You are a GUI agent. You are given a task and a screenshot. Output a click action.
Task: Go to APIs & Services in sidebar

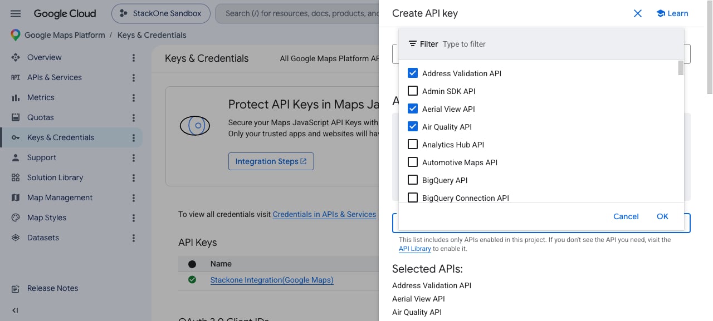point(55,77)
